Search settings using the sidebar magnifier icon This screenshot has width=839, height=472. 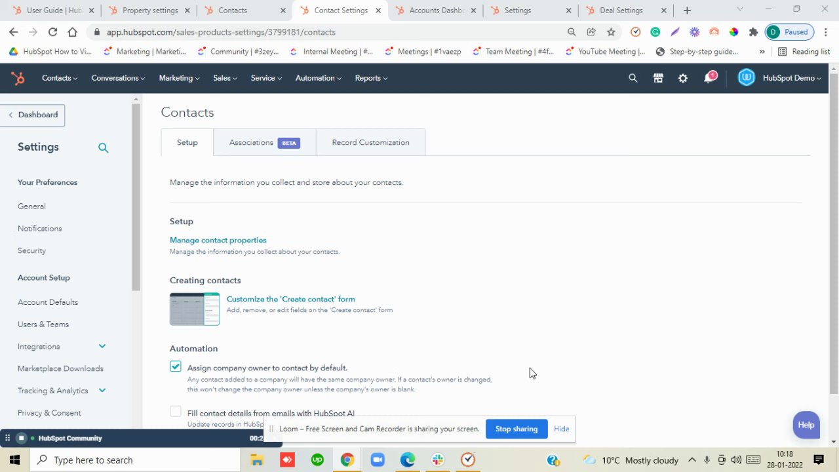(x=103, y=147)
